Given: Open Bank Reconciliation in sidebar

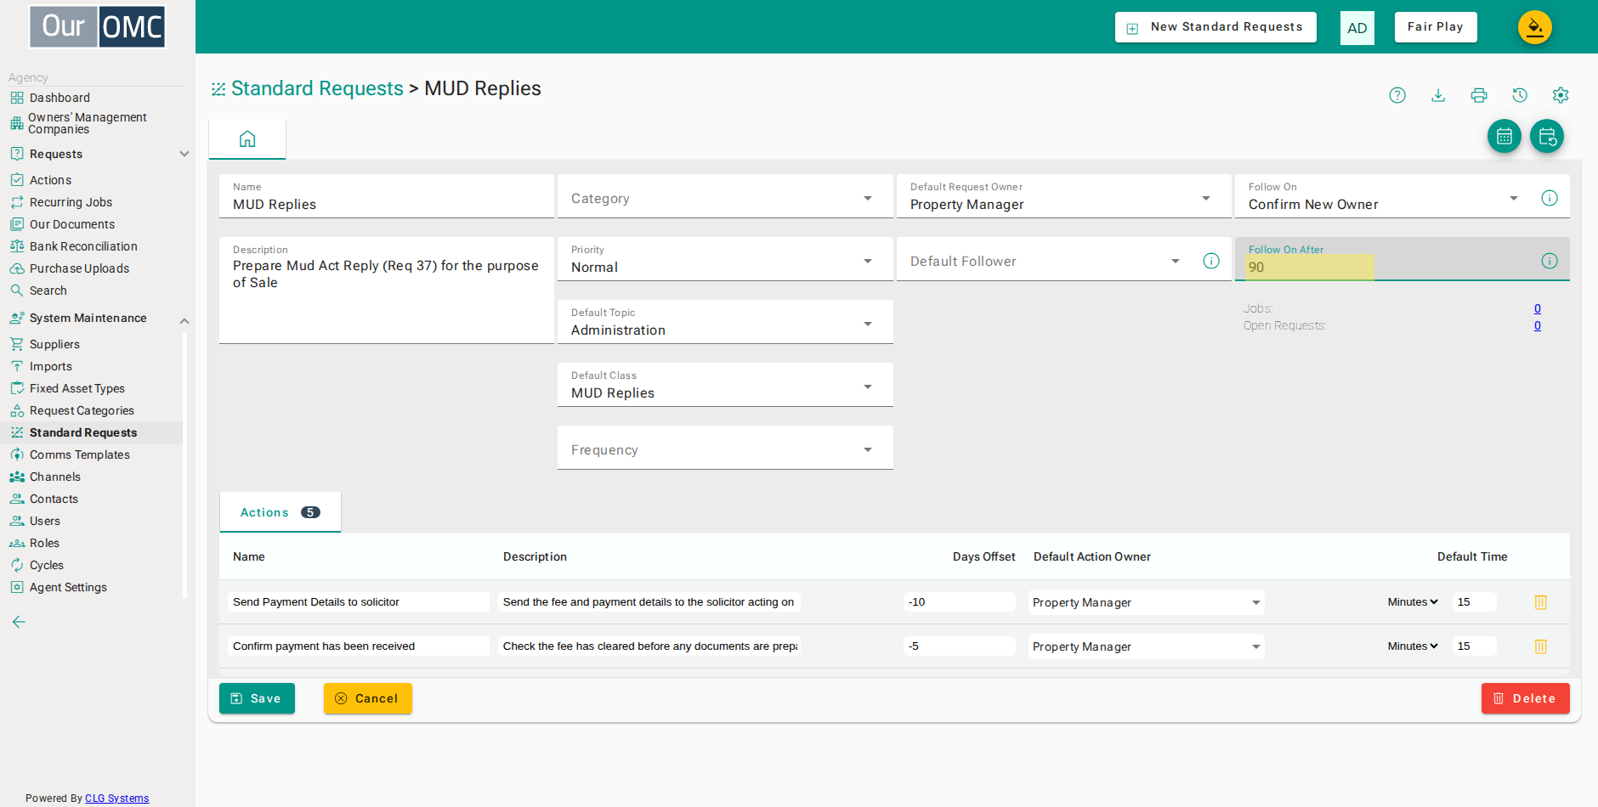Looking at the screenshot, I should [x=83, y=246].
